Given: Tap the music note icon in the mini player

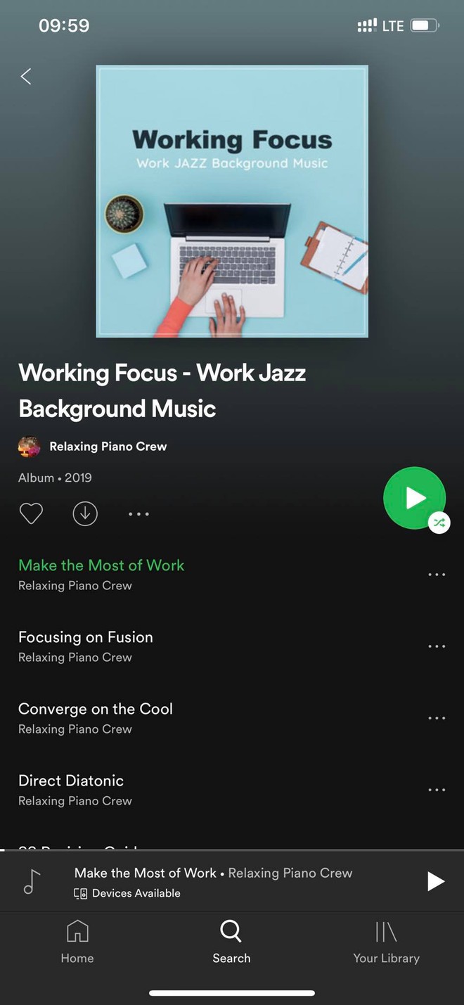Looking at the screenshot, I should 32,881.
